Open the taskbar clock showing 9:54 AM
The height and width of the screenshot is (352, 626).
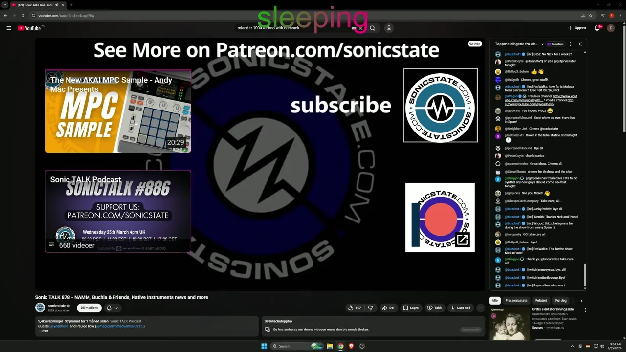click(614, 346)
